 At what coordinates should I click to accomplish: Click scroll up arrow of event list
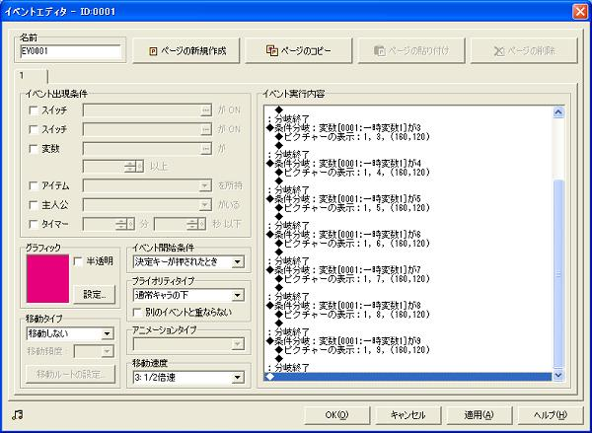coord(558,111)
